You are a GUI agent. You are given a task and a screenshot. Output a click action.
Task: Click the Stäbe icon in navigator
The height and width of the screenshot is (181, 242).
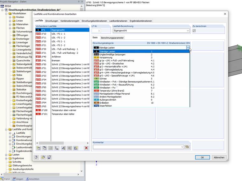14,75
